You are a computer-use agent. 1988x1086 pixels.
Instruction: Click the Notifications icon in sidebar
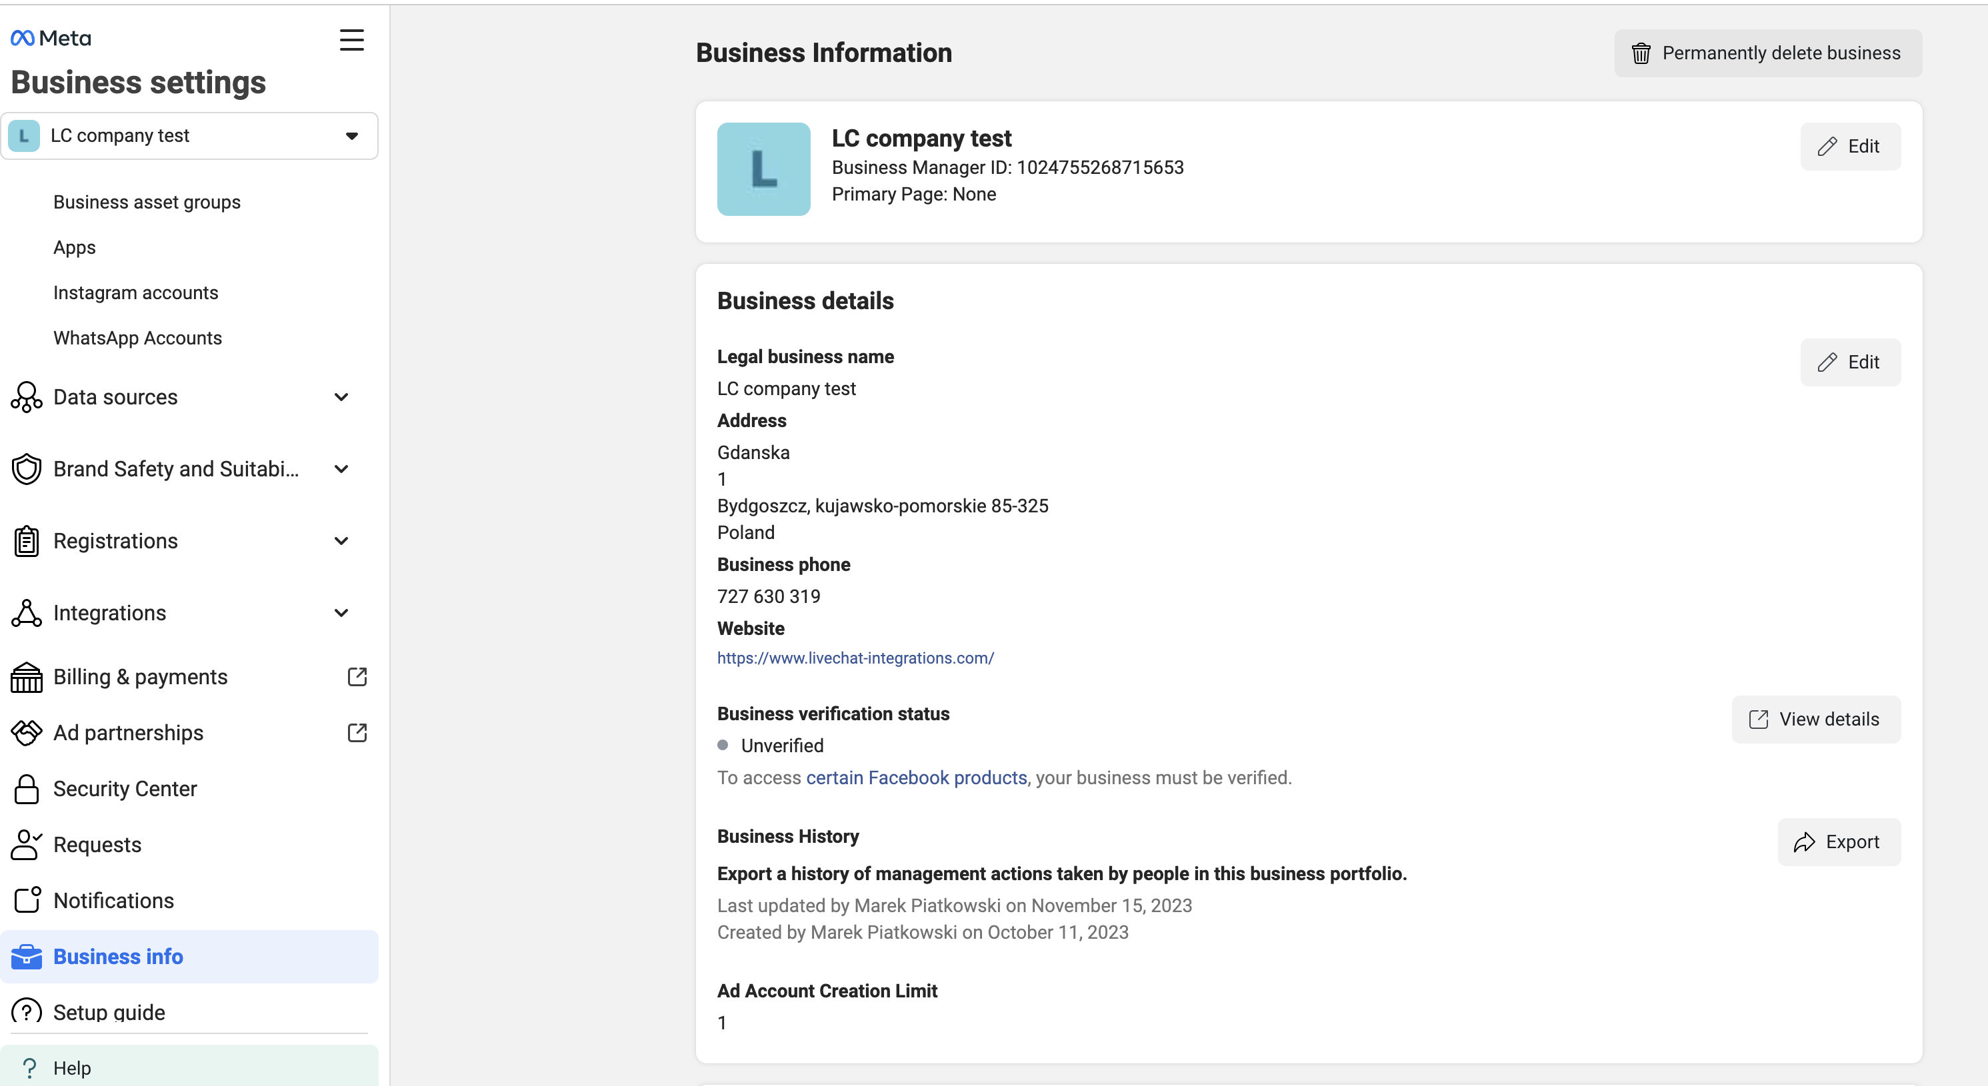[x=26, y=900]
